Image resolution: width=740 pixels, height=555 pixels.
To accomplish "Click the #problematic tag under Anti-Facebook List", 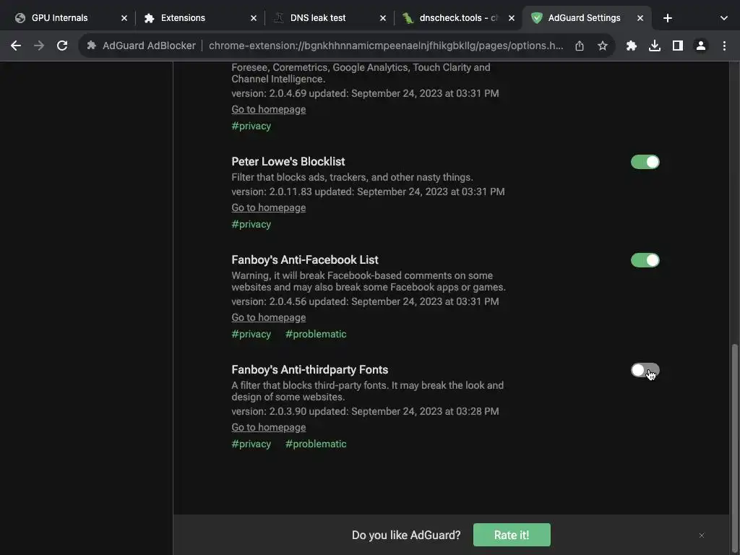I will pos(316,334).
